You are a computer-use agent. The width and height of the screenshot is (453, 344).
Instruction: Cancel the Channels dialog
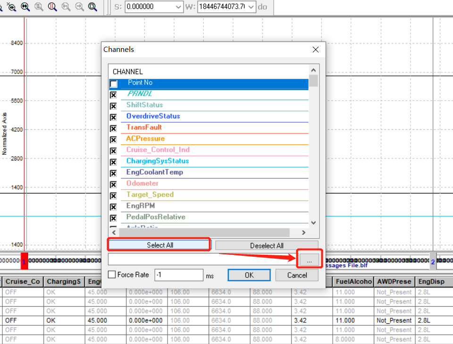click(297, 275)
